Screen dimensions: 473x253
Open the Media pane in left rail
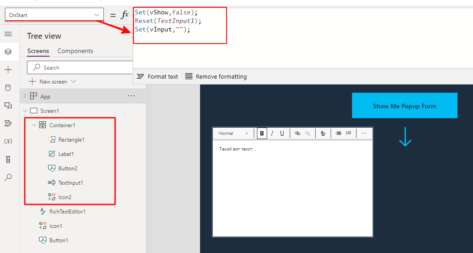[x=8, y=106]
